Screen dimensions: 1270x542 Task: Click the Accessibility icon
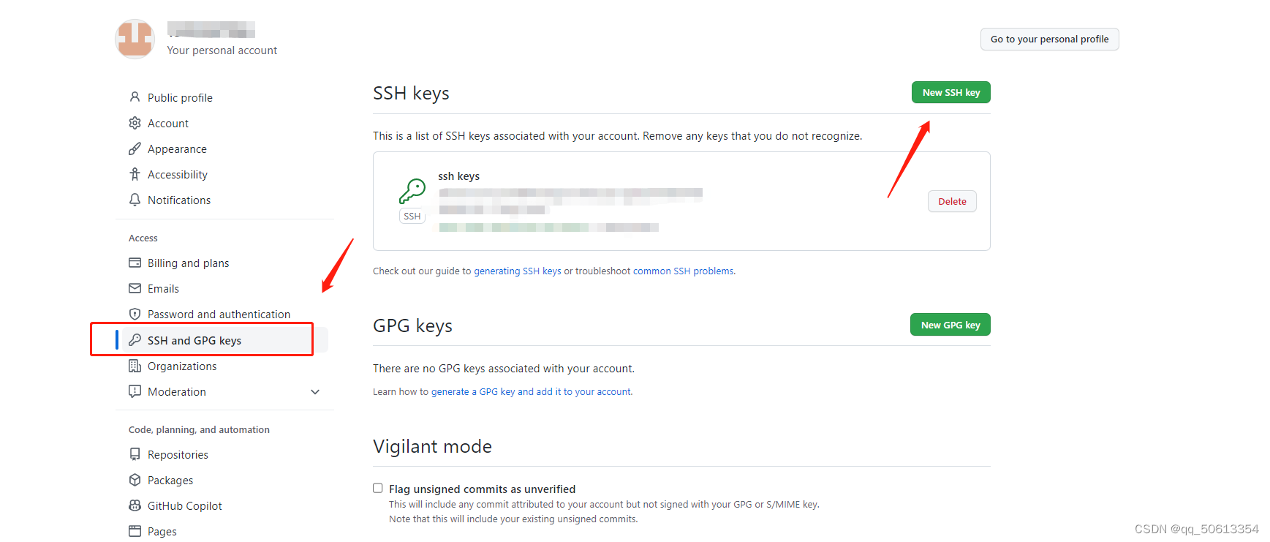[x=135, y=174]
